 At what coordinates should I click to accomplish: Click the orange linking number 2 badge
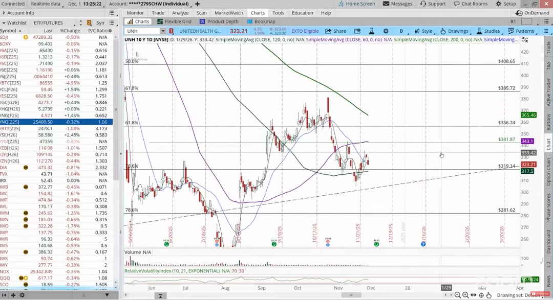pyautogui.click(x=89, y=22)
